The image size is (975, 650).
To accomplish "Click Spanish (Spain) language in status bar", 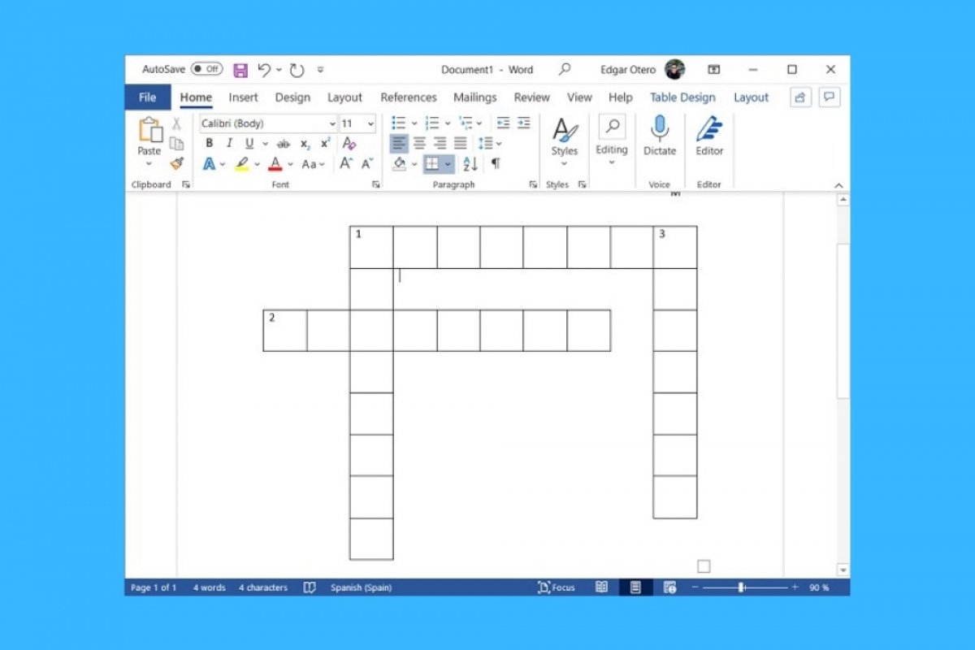I will 361,587.
